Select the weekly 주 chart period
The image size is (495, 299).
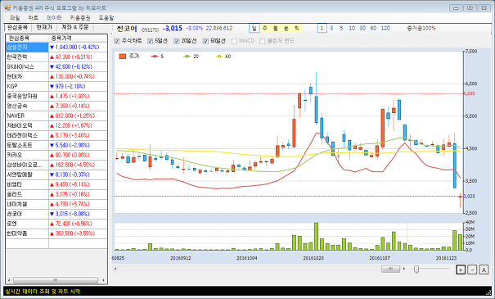point(265,28)
